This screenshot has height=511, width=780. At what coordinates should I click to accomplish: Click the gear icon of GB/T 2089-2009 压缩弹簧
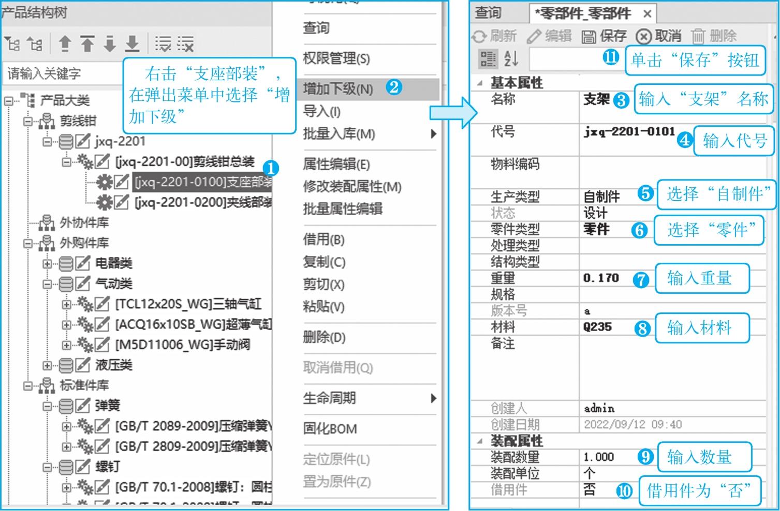85,426
